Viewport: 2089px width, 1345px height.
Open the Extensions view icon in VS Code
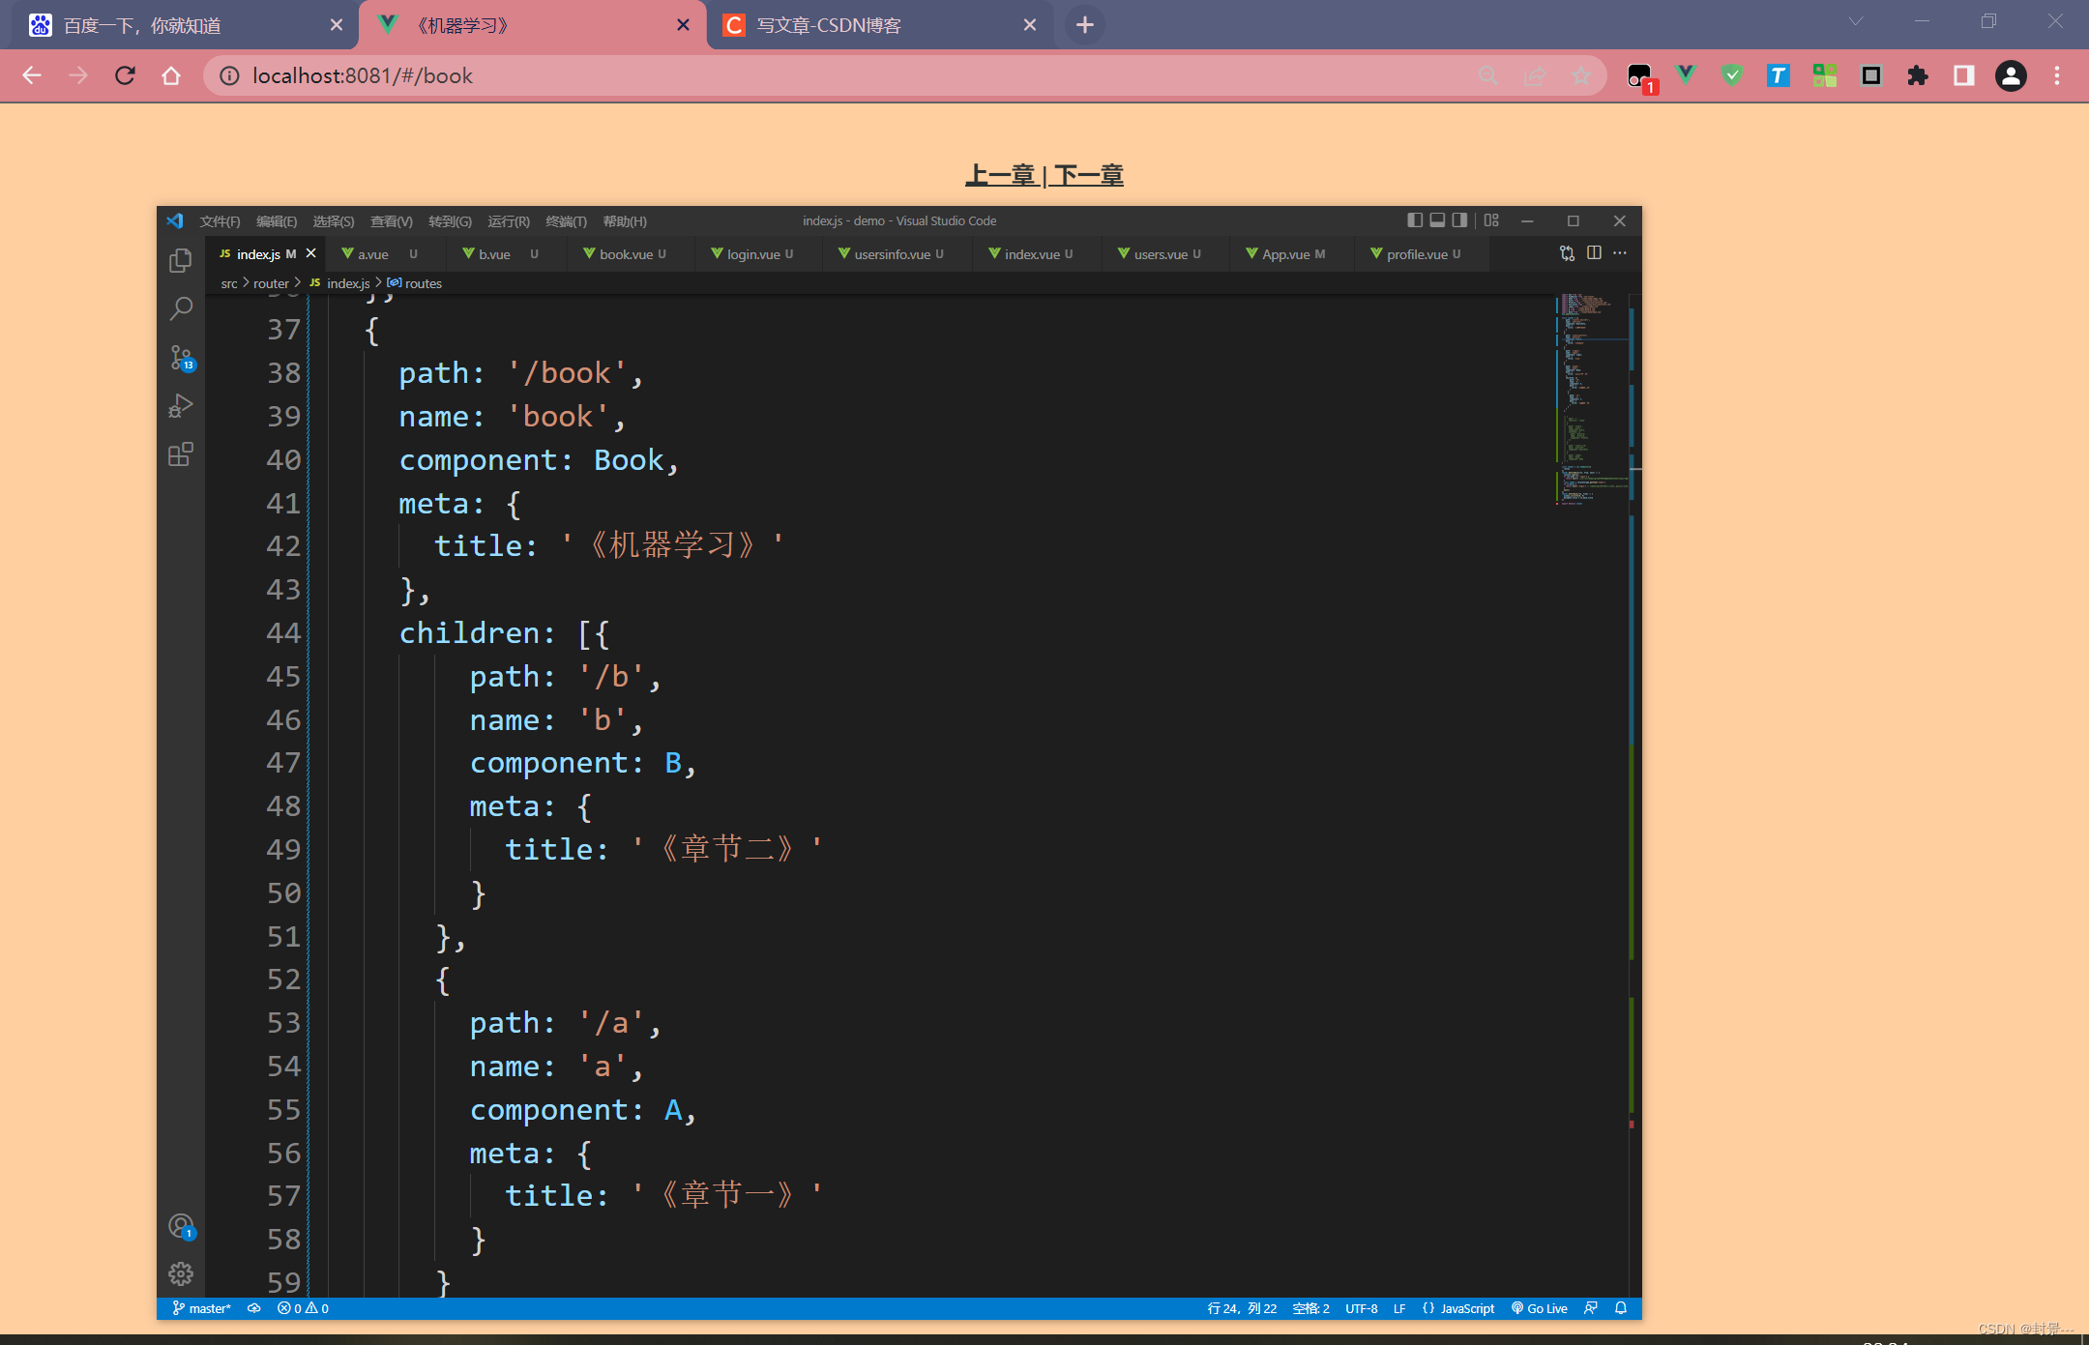tap(181, 454)
